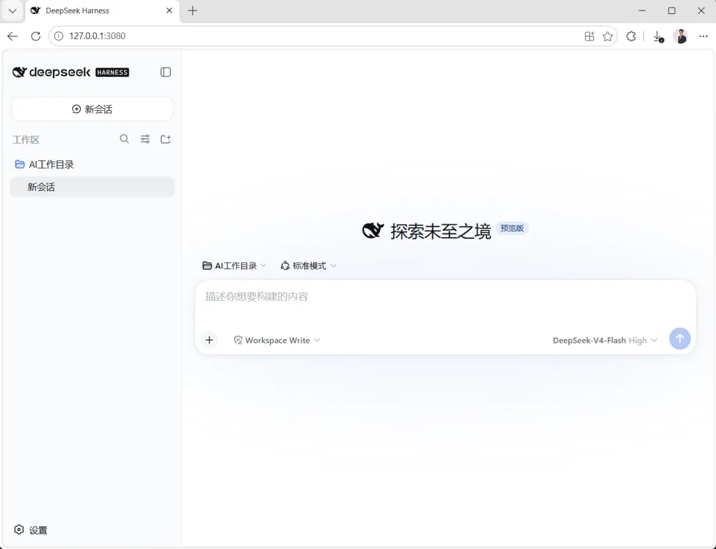
Task: Open a new browser tab with plus
Action: coord(193,11)
